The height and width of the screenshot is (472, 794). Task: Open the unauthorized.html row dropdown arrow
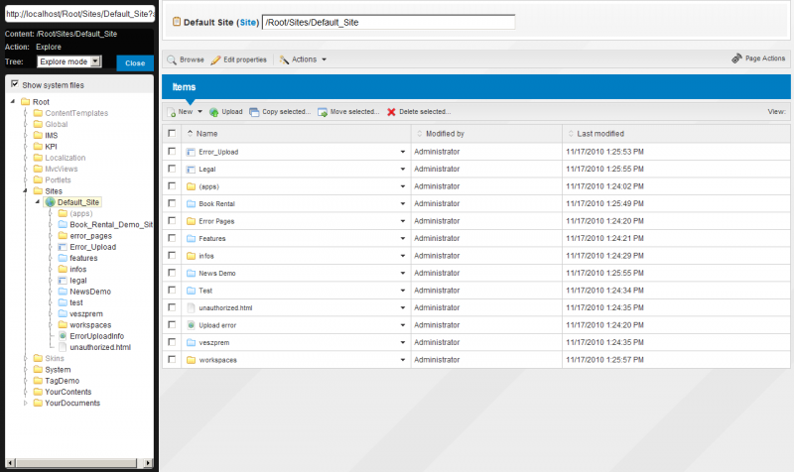[403, 307]
